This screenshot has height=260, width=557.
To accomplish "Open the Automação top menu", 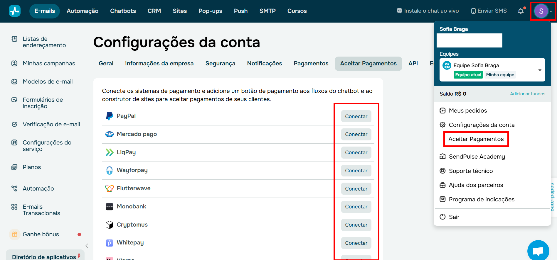I will [83, 11].
